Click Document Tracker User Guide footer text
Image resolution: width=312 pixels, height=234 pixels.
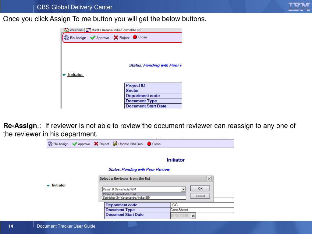[66, 226]
